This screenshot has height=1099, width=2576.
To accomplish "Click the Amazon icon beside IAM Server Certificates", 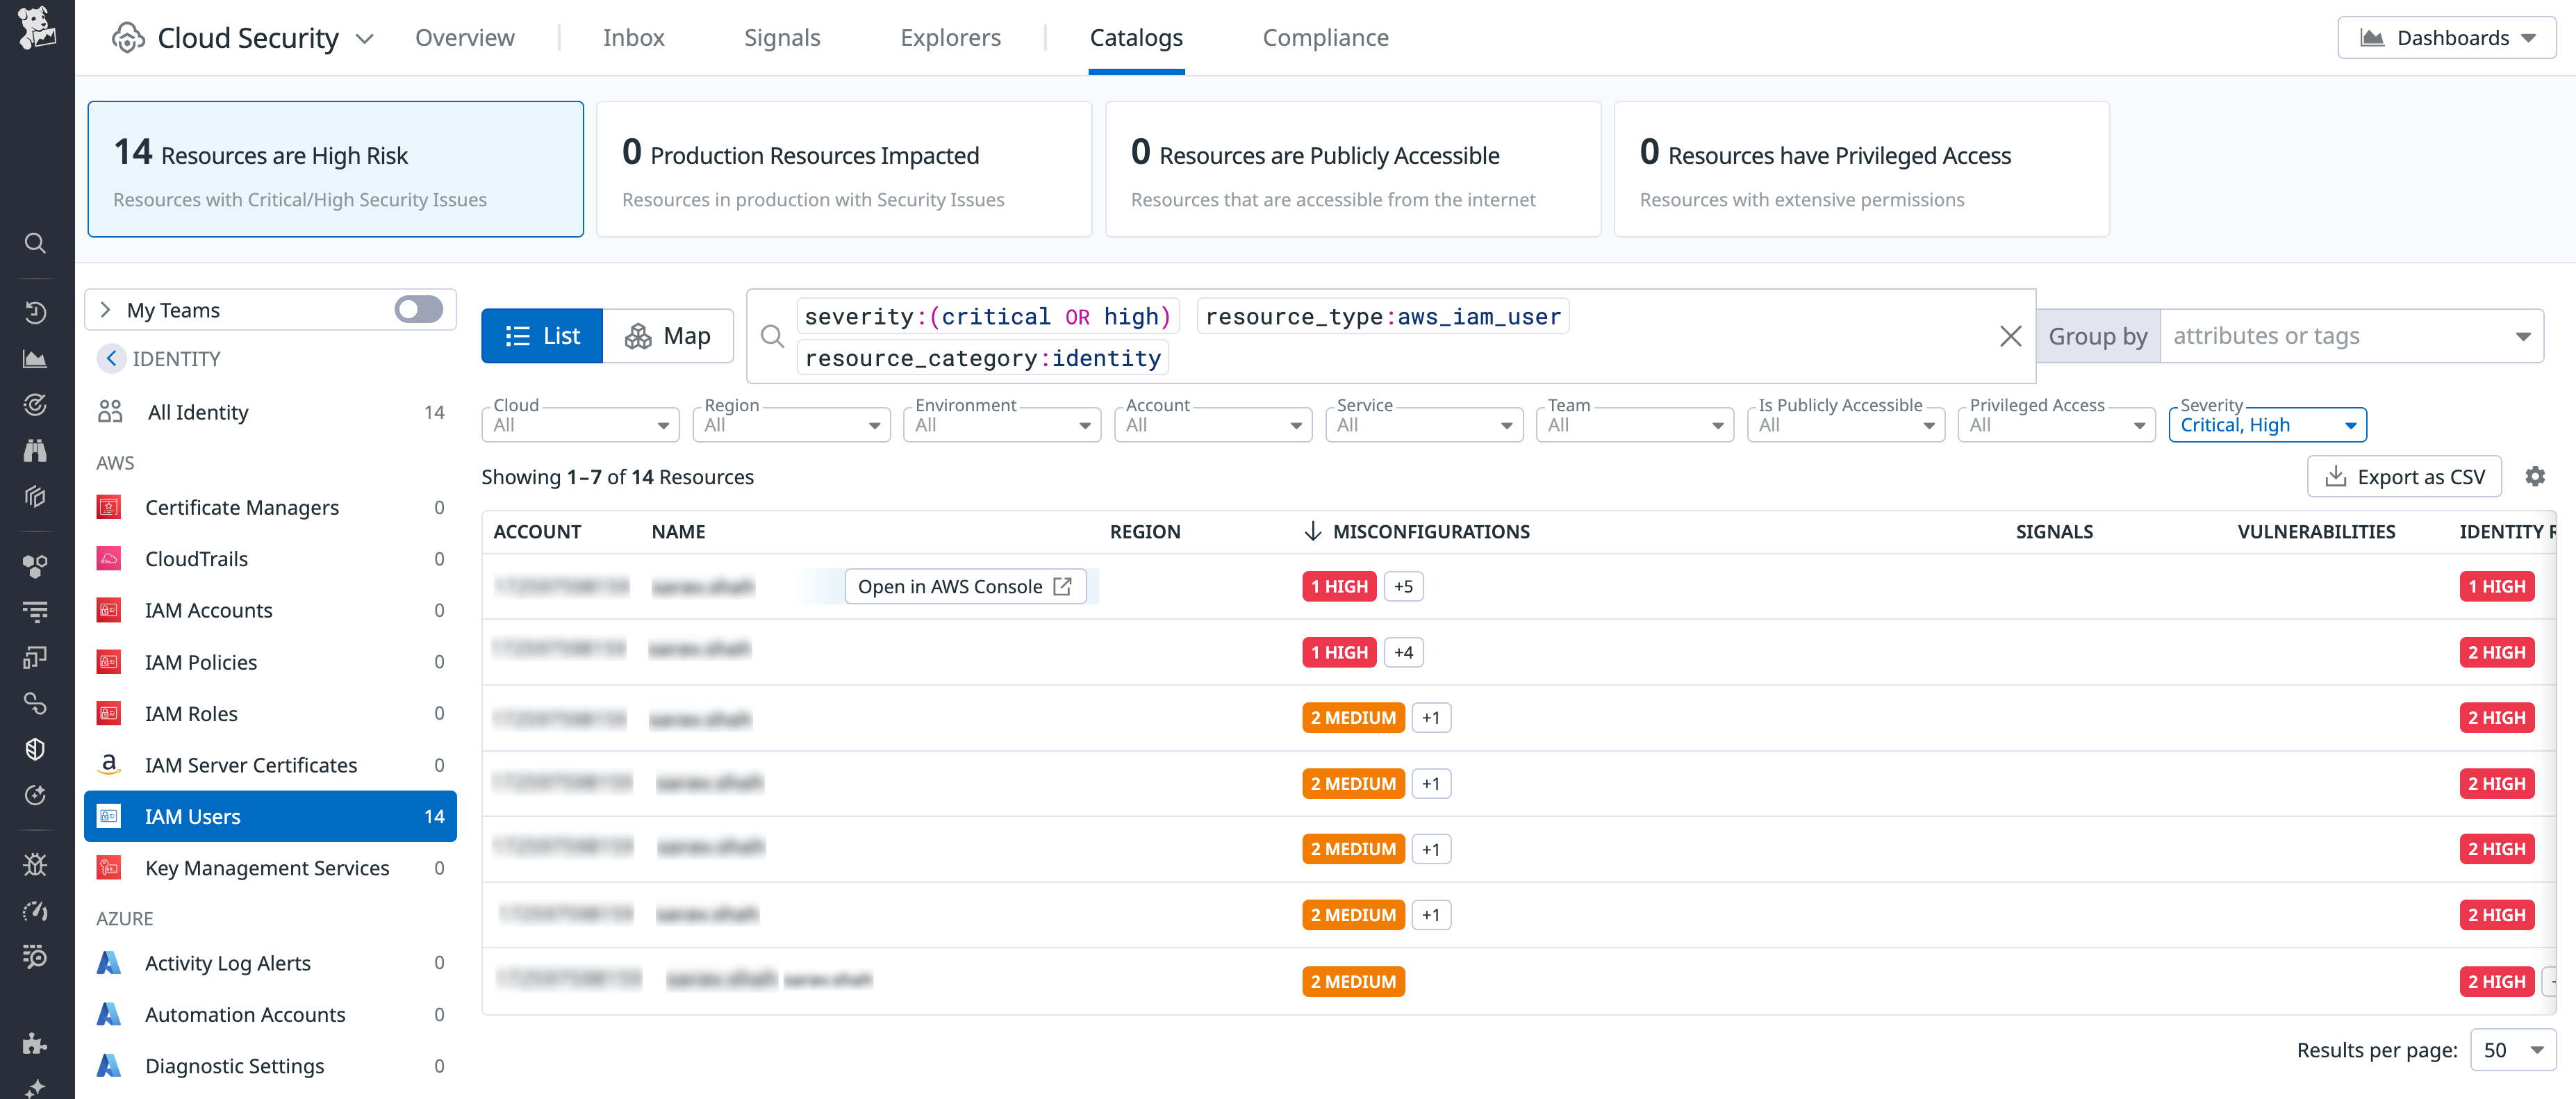I will (108, 764).
